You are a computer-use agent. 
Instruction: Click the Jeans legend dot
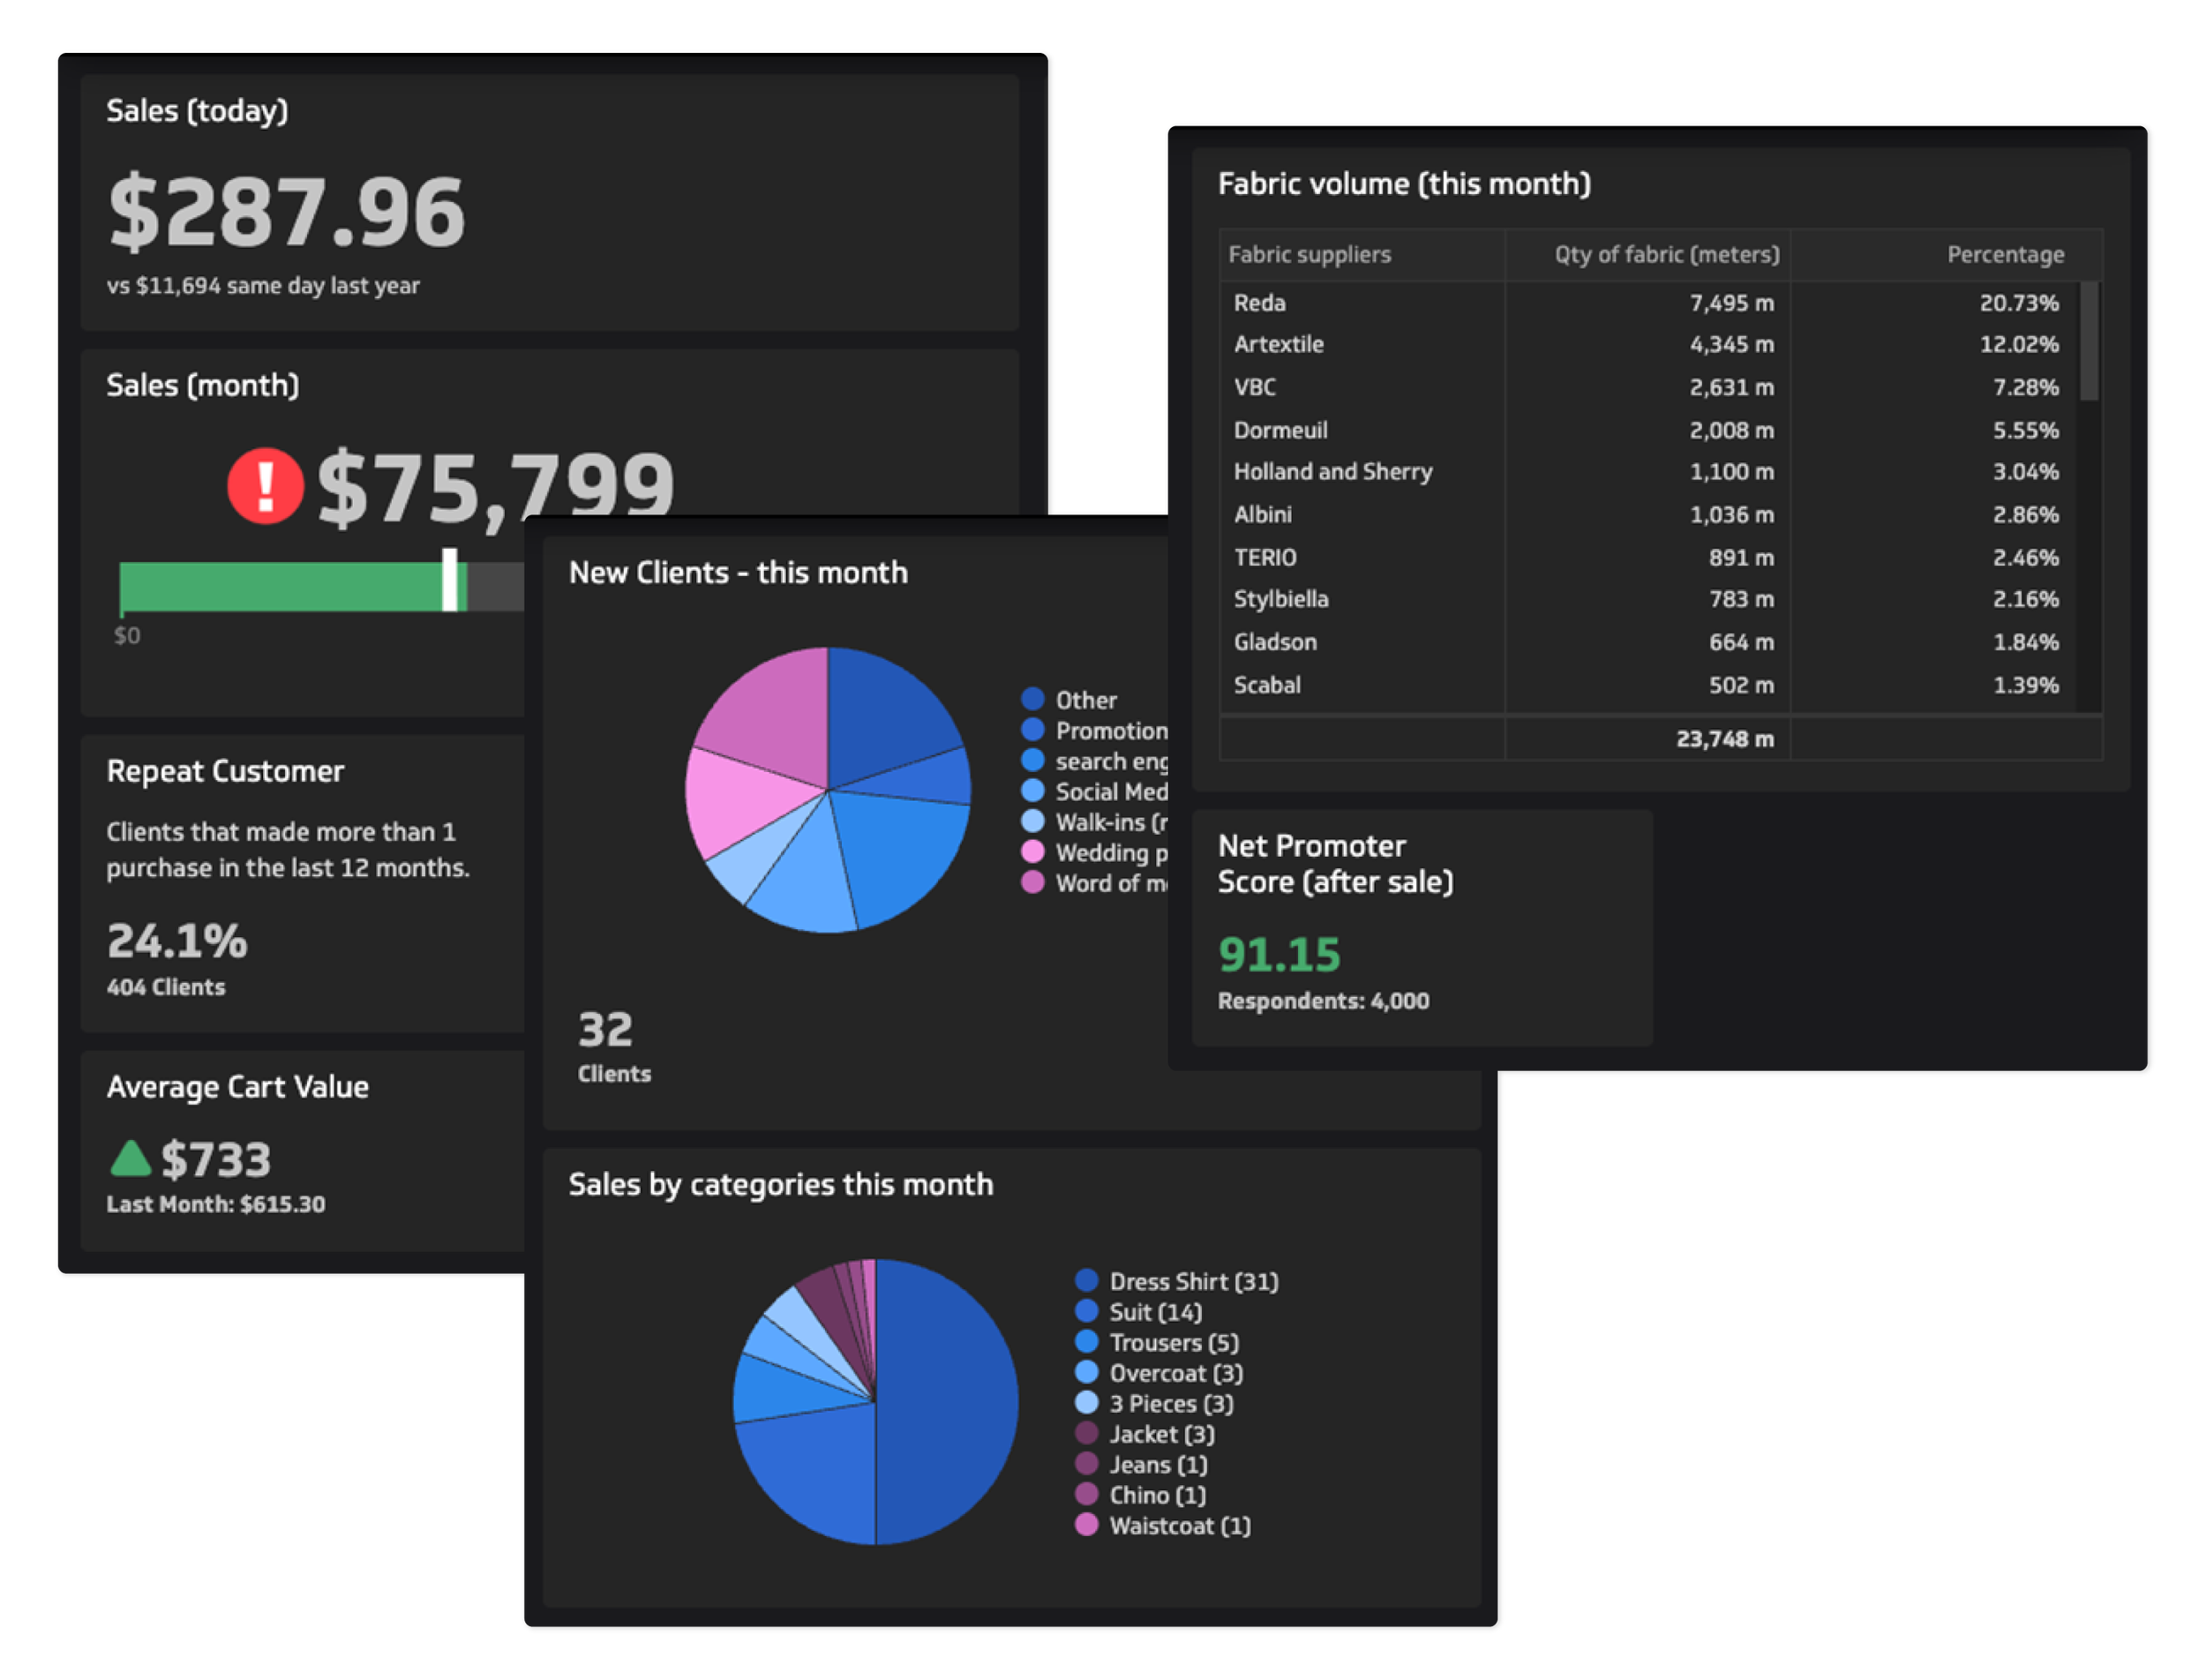click(1087, 1464)
